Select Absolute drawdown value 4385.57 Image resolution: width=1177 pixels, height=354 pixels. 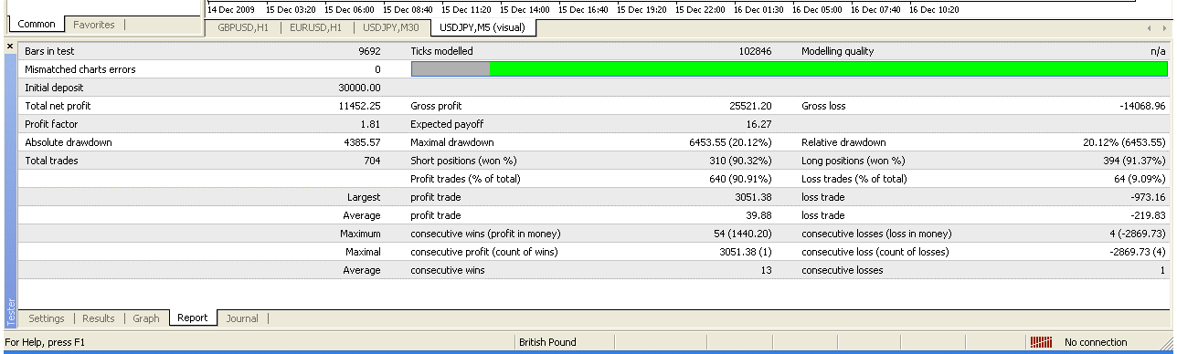coord(362,142)
